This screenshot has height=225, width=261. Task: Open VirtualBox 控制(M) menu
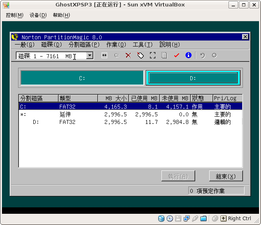[x=14, y=15]
